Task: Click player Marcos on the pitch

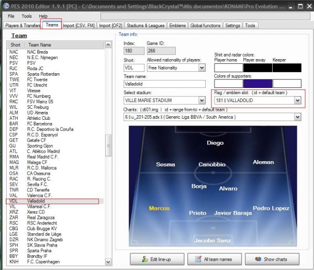Action: click(159, 208)
